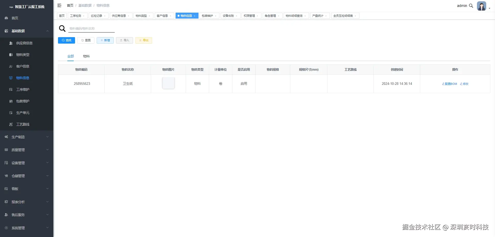Open the admin user avatar menu
Screen dimensions: 495x237
pyautogui.click(x=481, y=6)
